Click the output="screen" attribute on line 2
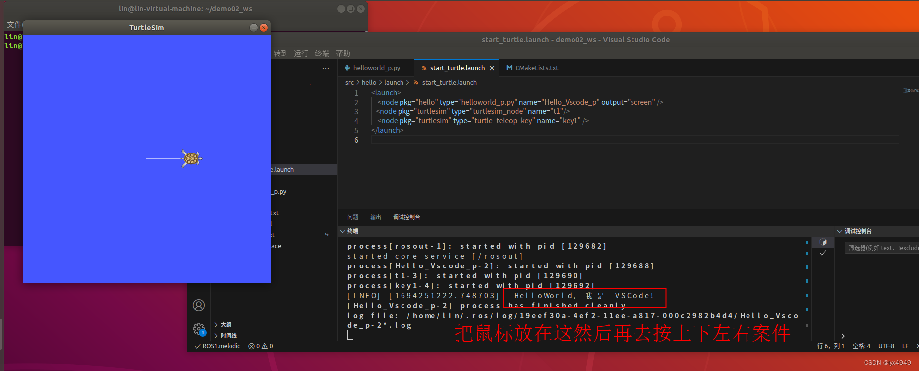This screenshot has width=919, height=371. tap(628, 102)
